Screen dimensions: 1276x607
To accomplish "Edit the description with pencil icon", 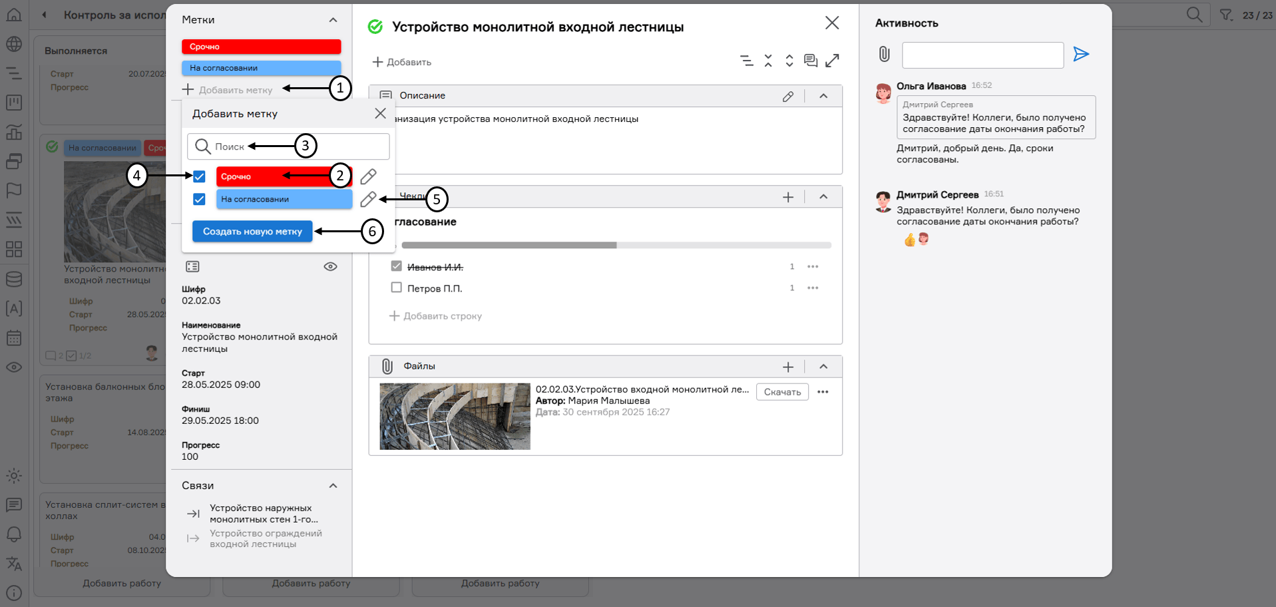I will 788,97.
